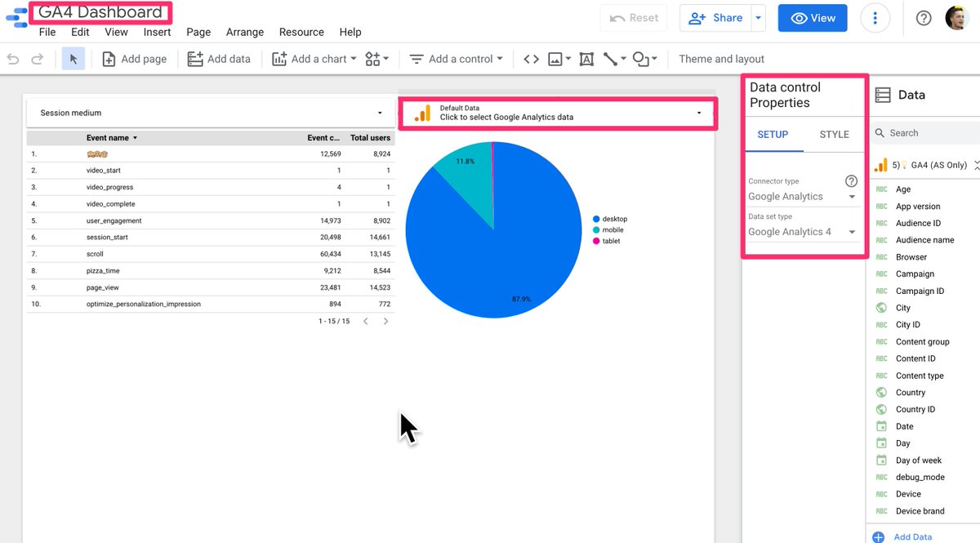Click the Add page button
This screenshot has width=980, height=543.
tap(135, 59)
